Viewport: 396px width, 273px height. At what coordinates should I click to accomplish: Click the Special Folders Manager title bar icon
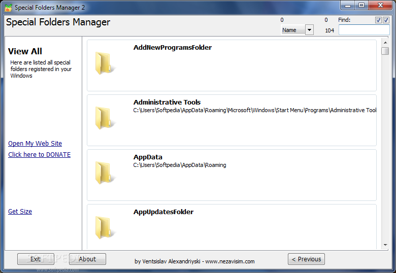[x=8, y=8]
